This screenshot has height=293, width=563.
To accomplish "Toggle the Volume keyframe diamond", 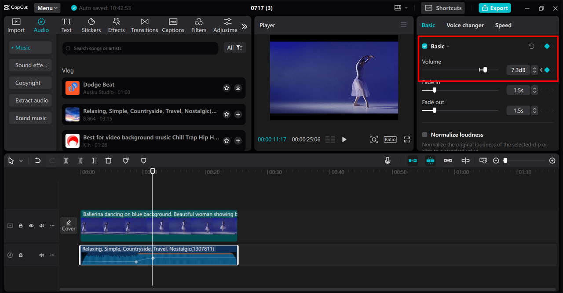I will pos(547,70).
